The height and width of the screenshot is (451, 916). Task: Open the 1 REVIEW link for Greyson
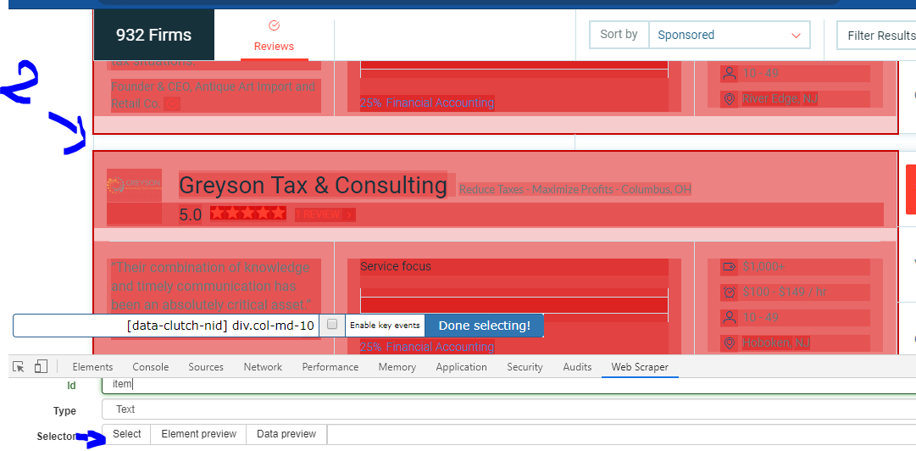click(325, 214)
